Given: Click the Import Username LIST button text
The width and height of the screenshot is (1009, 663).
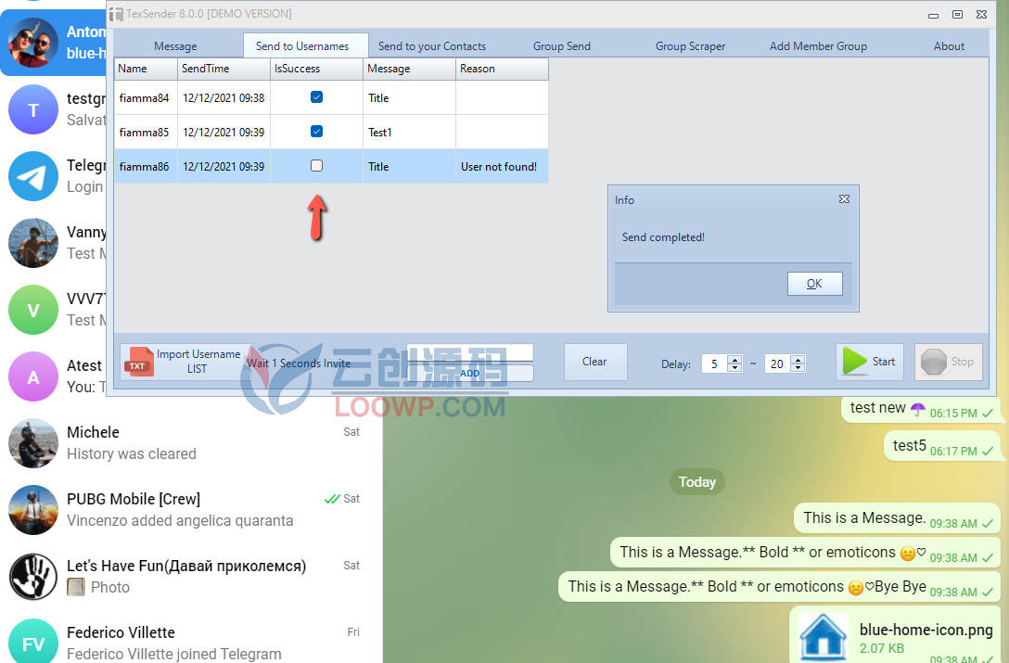Looking at the screenshot, I should tap(198, 362).
